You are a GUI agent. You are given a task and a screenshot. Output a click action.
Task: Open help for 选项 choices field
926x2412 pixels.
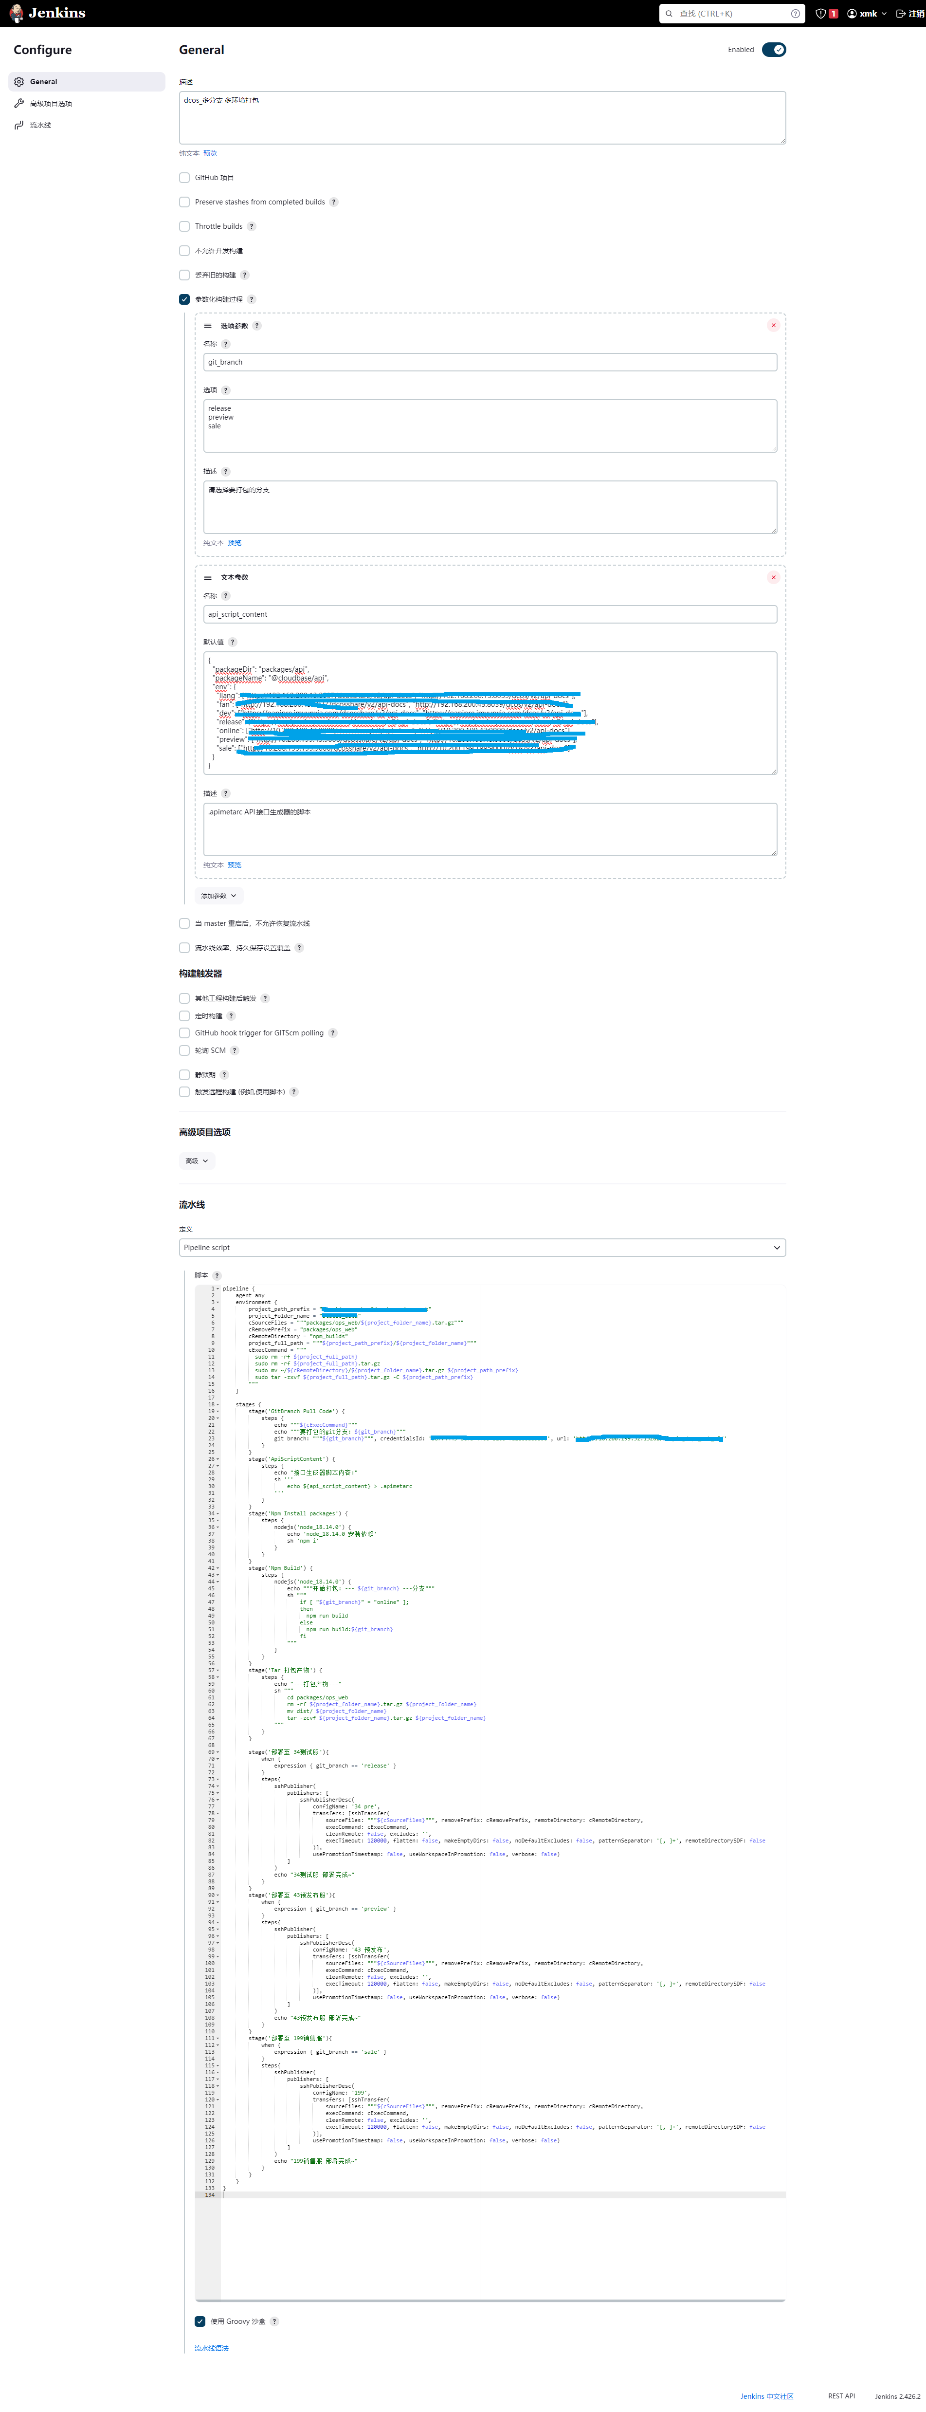tap(226, 390)
